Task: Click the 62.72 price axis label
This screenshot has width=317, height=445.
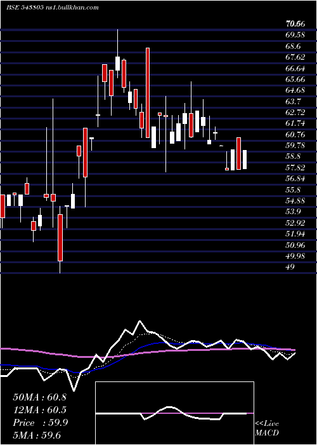Action: click(295, 113)
